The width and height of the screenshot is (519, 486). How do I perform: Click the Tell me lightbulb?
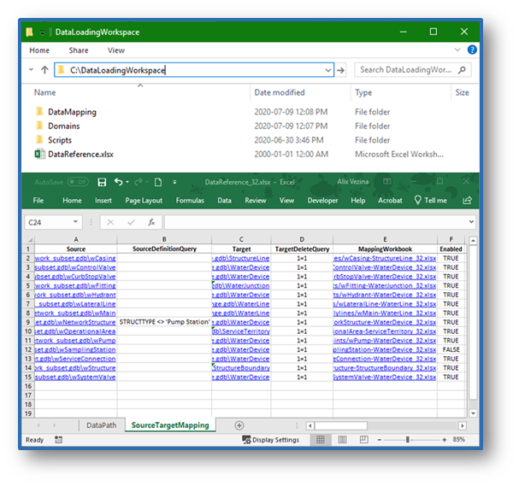pyautogui.click(x=418, y=200)
